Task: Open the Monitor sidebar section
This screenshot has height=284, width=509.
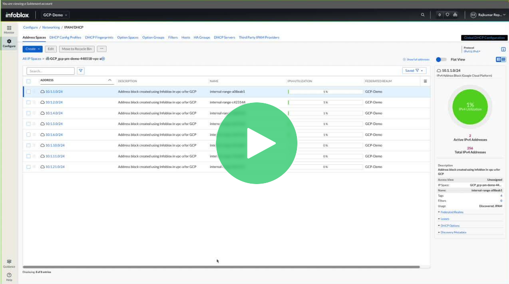Action: (x=9, y=30)
